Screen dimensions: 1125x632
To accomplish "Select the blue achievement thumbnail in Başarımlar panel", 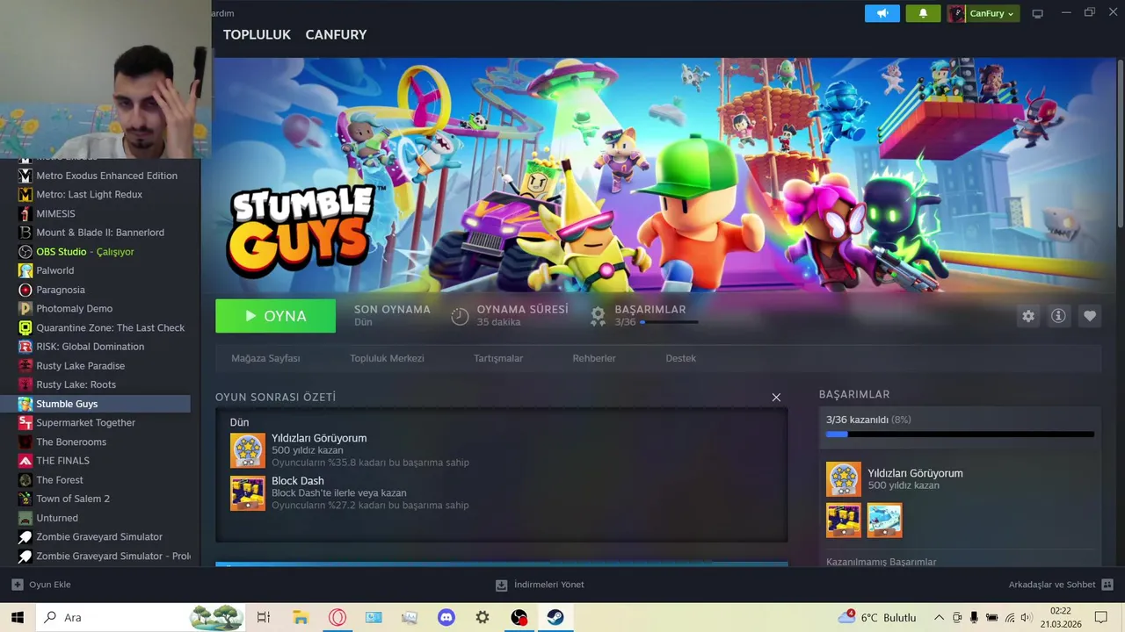I will point(884,521).
